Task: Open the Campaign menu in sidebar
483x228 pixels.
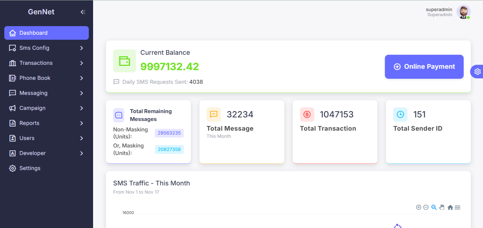Action: tap(47, 108)
